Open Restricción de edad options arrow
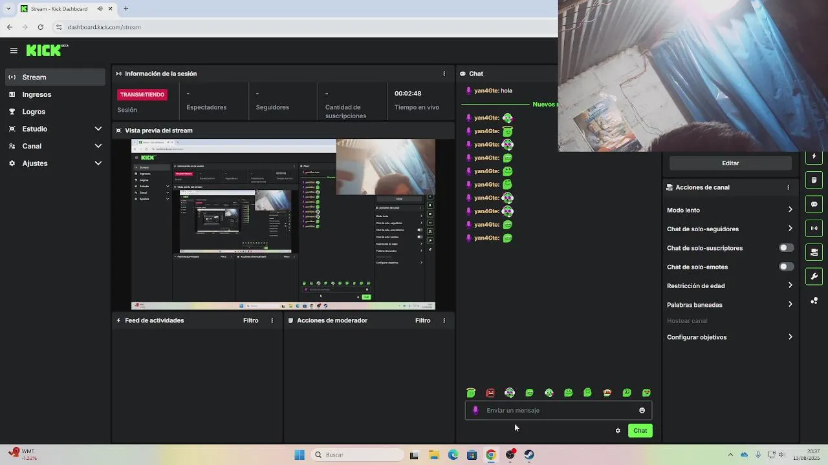Image resolution: width=828 pixels, height=465 pixels. click(790, 285)
